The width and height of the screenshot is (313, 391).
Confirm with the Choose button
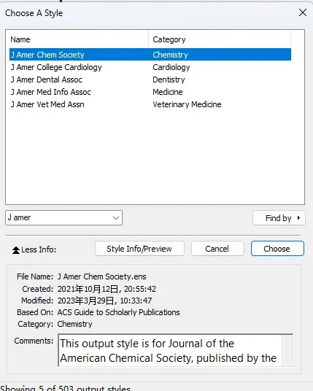pyautogui.click(x=277, y=249)
